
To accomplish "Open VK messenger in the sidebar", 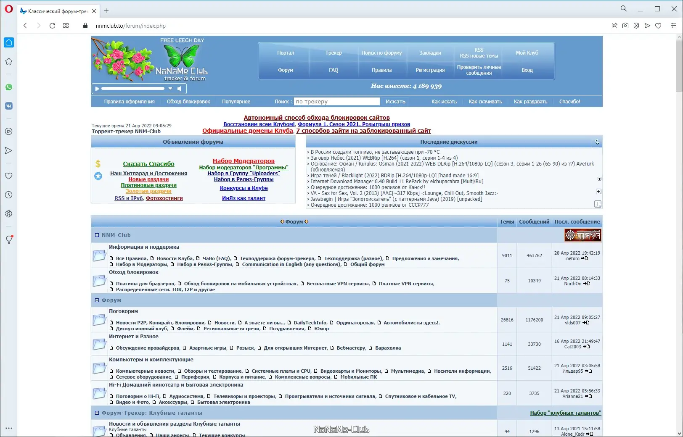I will [x=9, y=106].
